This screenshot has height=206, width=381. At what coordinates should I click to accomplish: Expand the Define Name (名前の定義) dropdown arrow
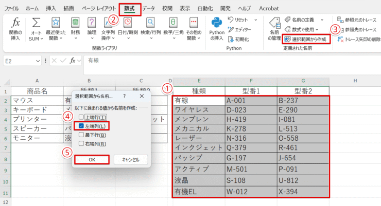coord(322,20)
